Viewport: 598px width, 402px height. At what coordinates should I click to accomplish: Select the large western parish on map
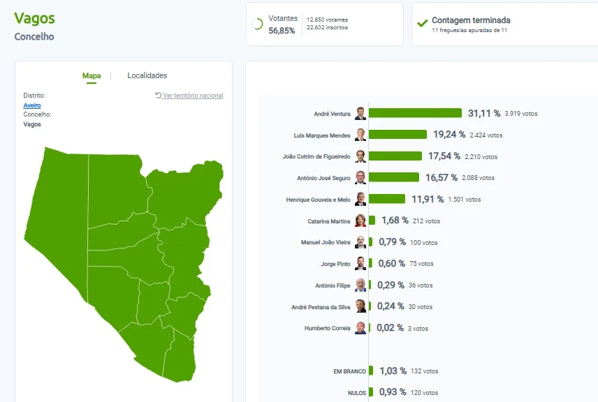pos(61,225)
